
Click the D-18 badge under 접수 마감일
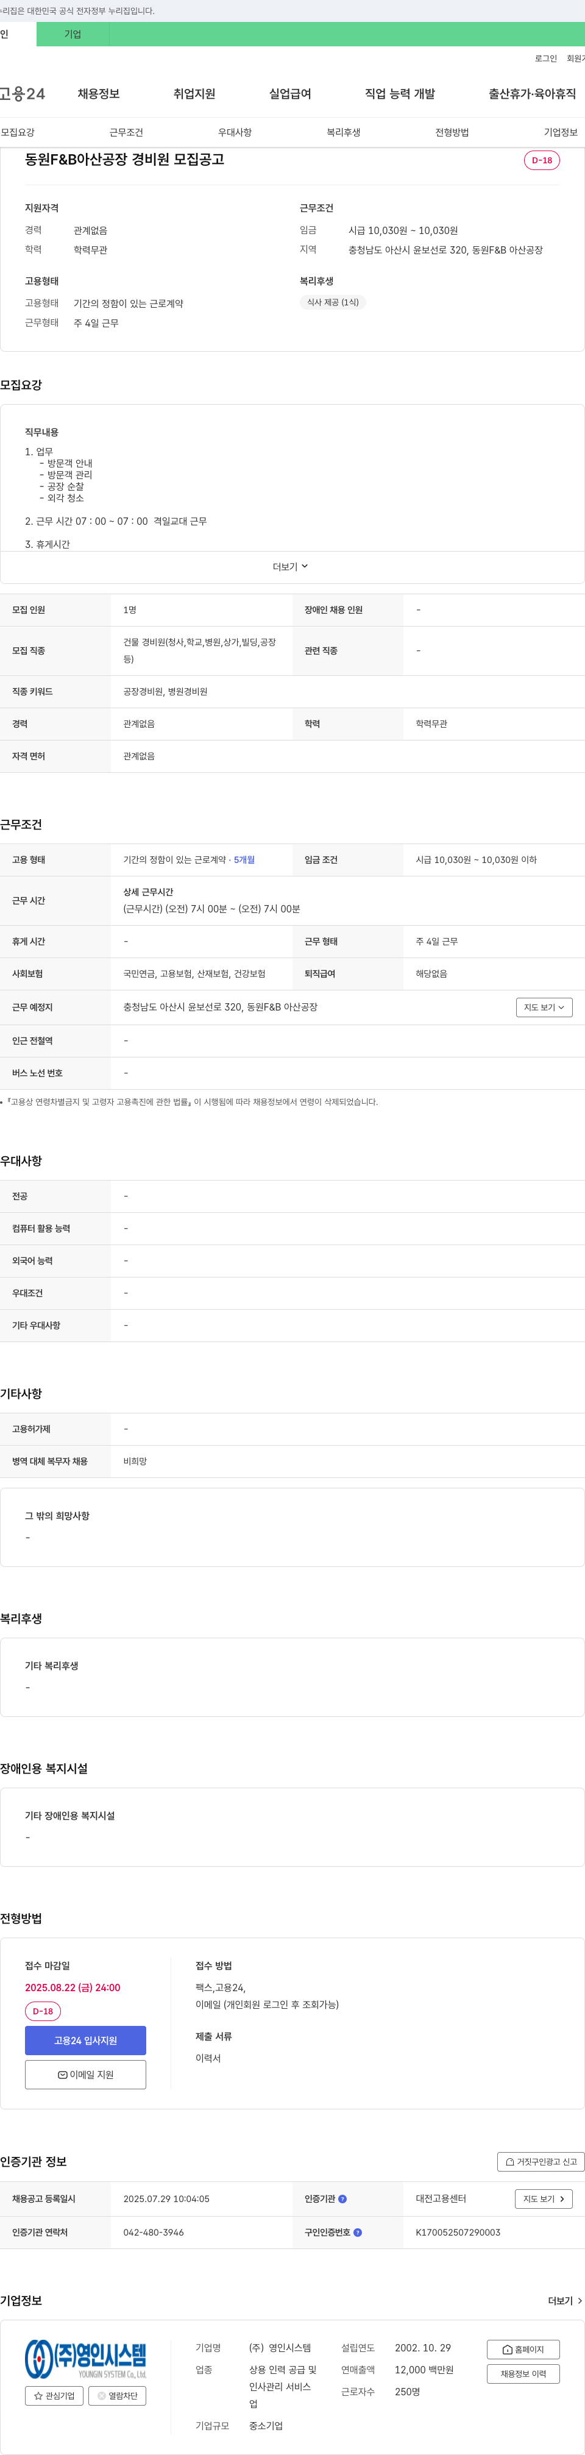[43, 2011]
